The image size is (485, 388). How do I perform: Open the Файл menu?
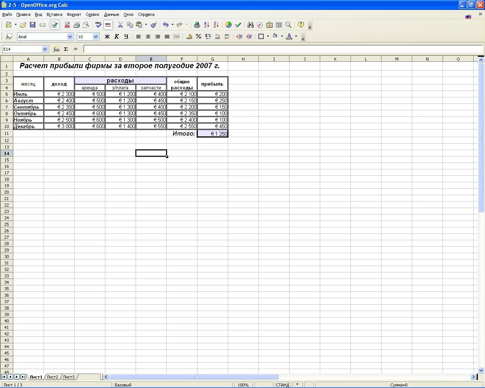[7, 14]
